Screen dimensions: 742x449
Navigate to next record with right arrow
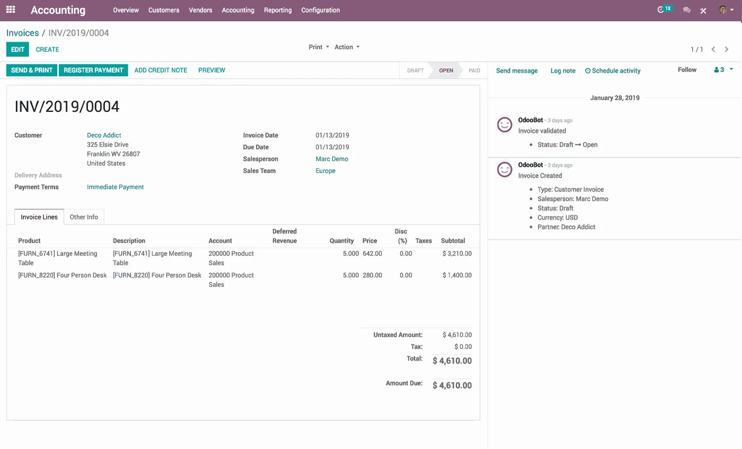coord(727,49)
